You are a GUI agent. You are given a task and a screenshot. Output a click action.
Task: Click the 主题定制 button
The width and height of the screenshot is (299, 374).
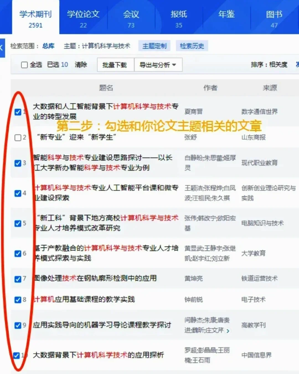(x=154, y=46)
